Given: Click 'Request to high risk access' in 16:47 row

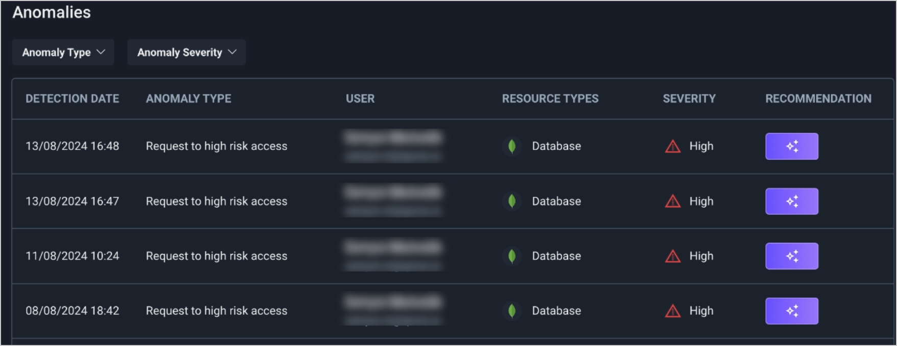Looking at the screenshot, I should click(216, 202).
